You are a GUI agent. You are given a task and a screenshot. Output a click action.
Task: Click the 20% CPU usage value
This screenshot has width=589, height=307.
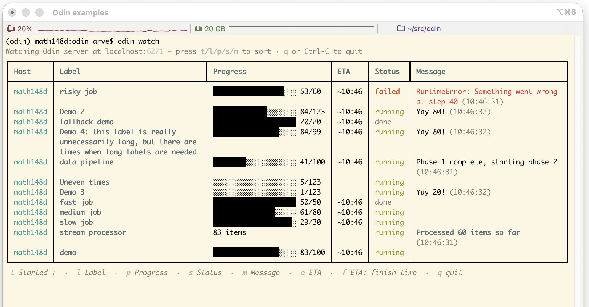[25, 29]
